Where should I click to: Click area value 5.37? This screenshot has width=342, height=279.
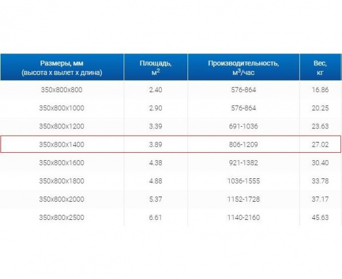pos(156,199)
